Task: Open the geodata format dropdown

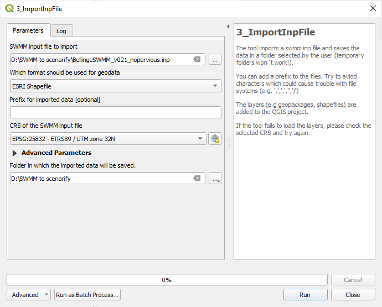Action: click(116, 86)
